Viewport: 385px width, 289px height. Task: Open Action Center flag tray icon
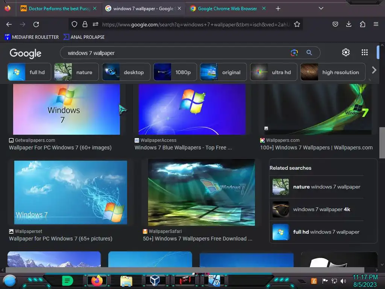click(x=325, y=281)
